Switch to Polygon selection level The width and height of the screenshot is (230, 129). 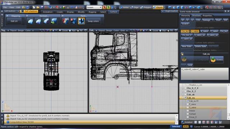pos(146,7)
